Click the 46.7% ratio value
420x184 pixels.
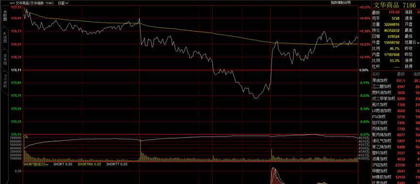[395, 49]
